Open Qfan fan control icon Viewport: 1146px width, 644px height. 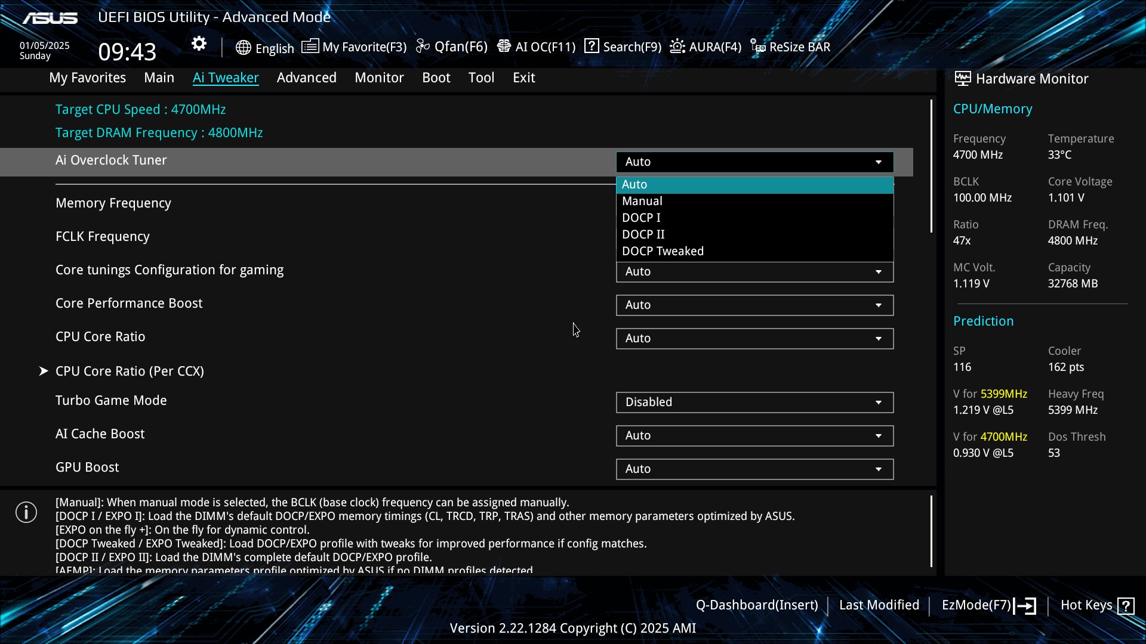pyautogui.click(x=423, y=47)
